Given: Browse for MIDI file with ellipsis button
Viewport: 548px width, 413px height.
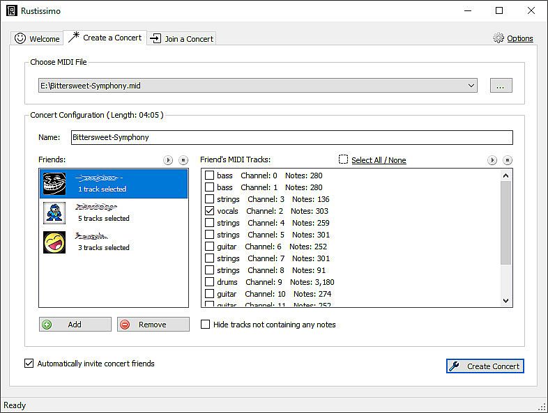Looking at the screenshot, I should click(501, 86).
